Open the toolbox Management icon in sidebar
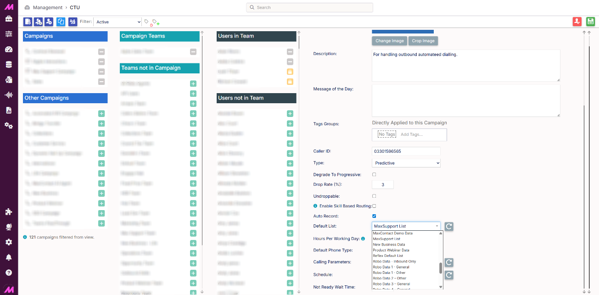 coord(9,19)
